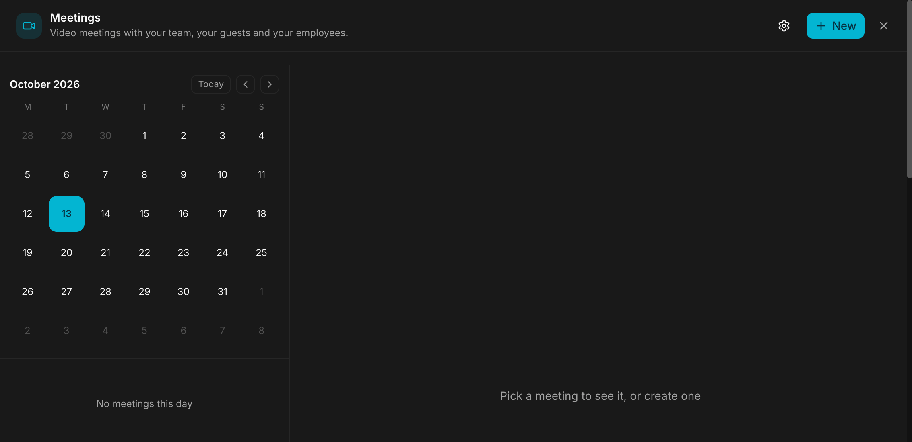The height and width of the screenshot is (442, 912).
Task: Create a new meeting with New button
Action: 835,26
